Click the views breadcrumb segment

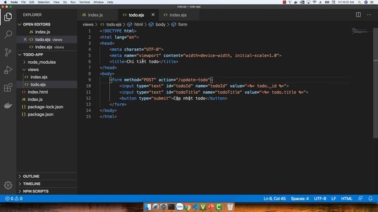coord(88,25)
